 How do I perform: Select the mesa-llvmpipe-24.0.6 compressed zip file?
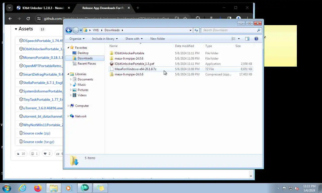pos(129,74)
